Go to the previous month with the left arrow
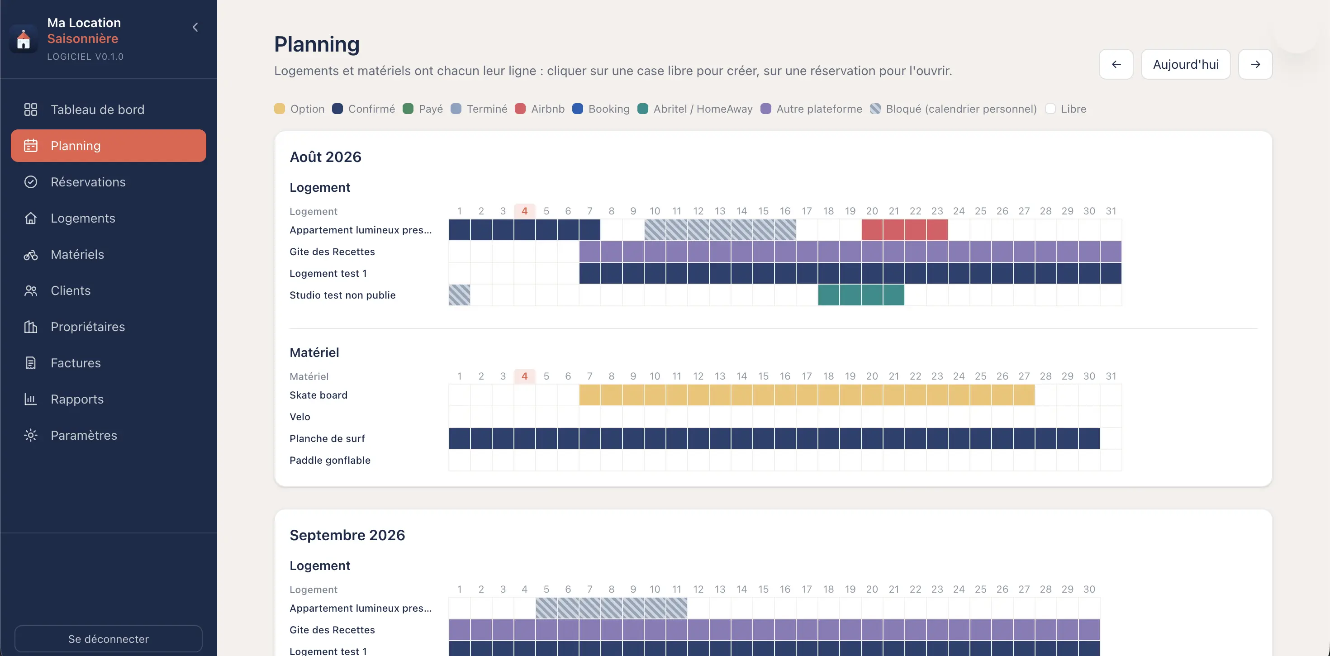The height and width of the screenshot is (656, 1330). pos(1116,65)
